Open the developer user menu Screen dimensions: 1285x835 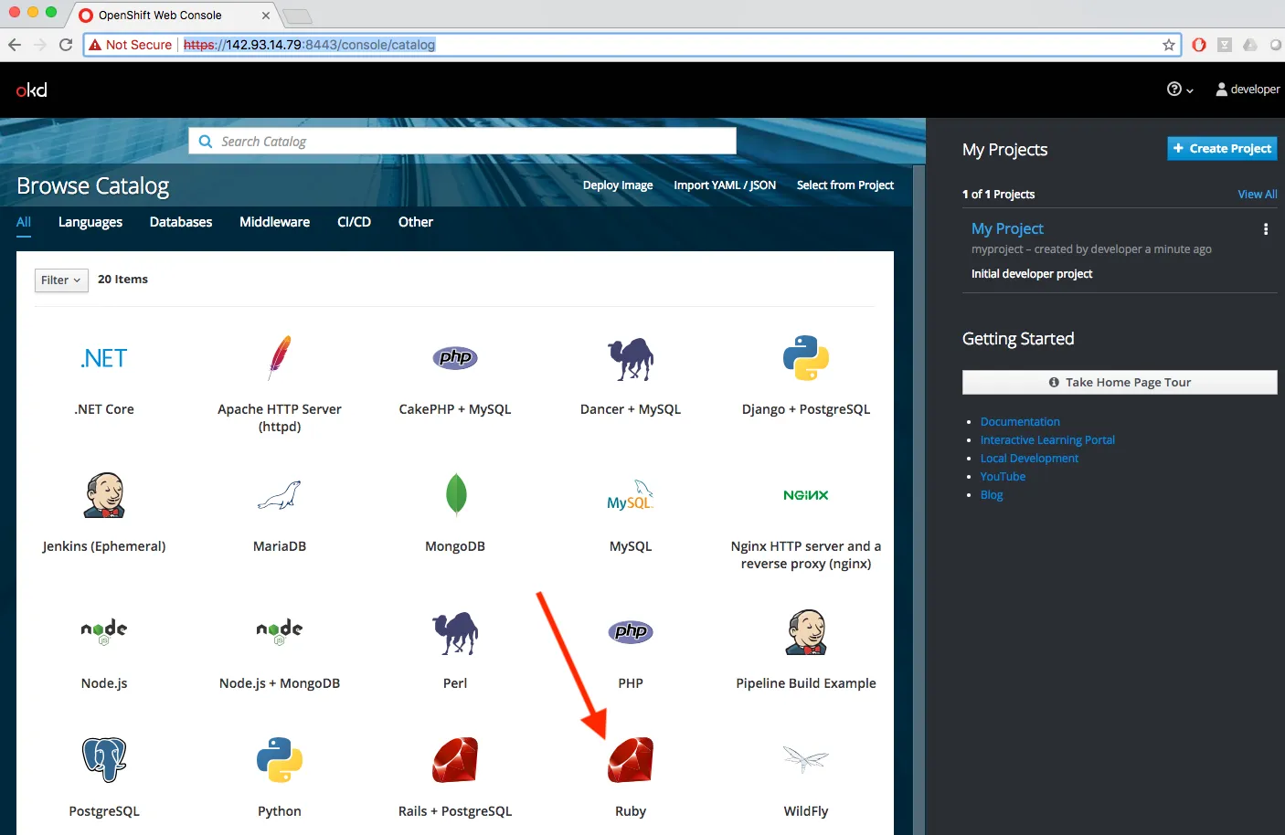[1248, 90]
